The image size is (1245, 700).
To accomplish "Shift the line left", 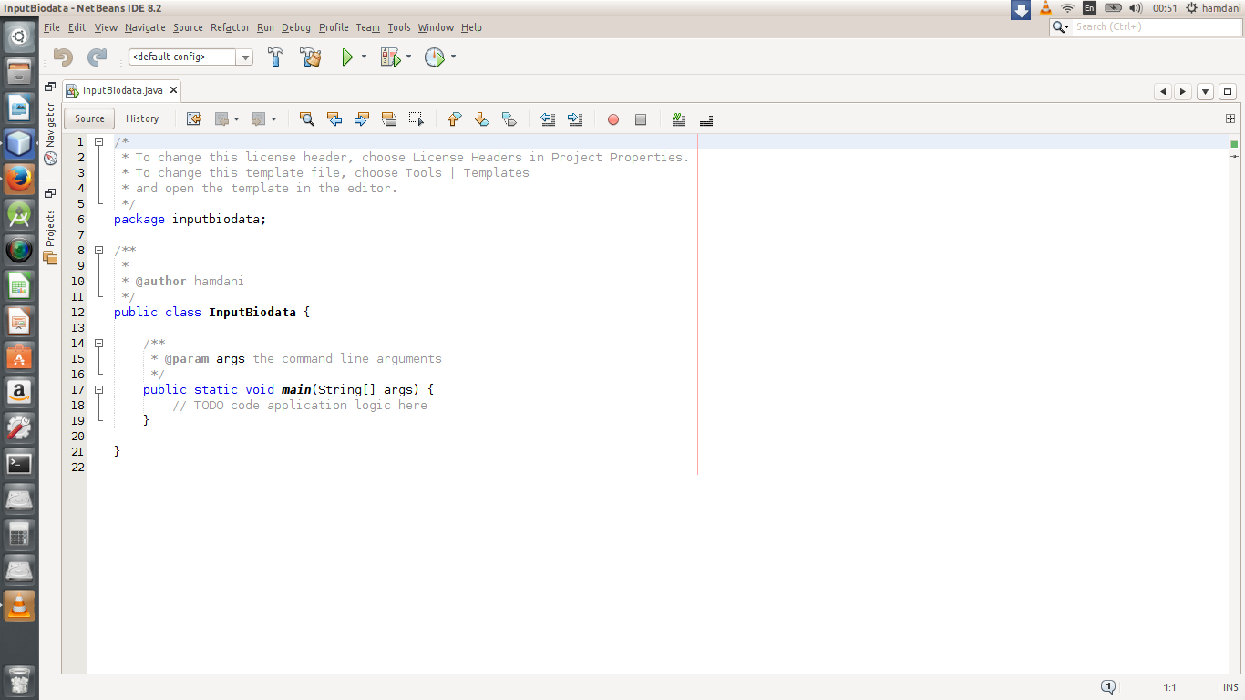I will (548, 118).
